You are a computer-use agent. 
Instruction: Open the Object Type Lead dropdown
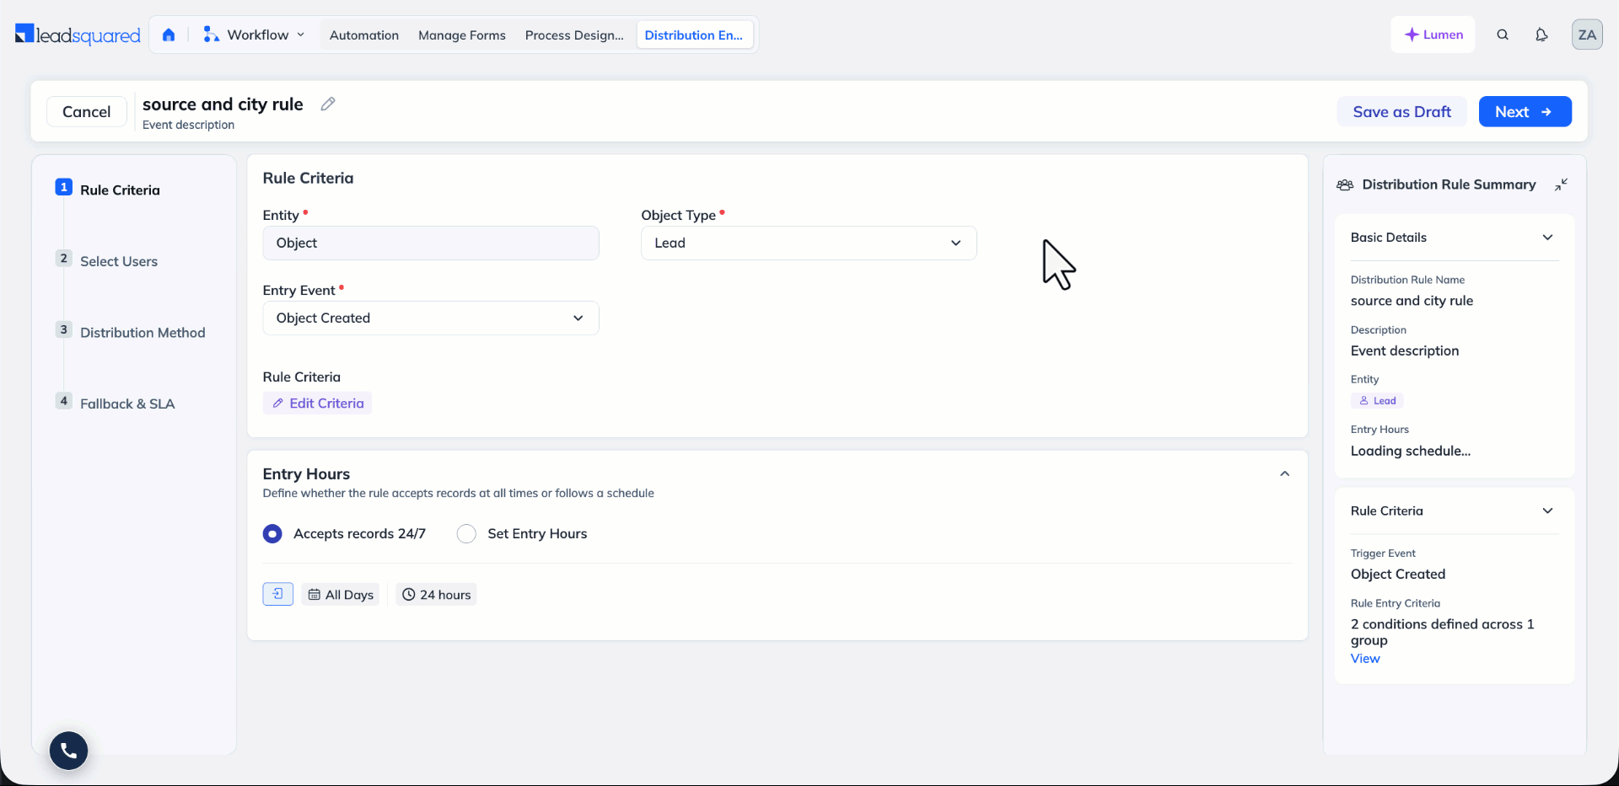tap(809, 243)
